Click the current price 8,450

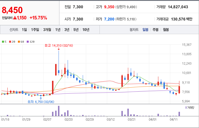coord(12,10)
